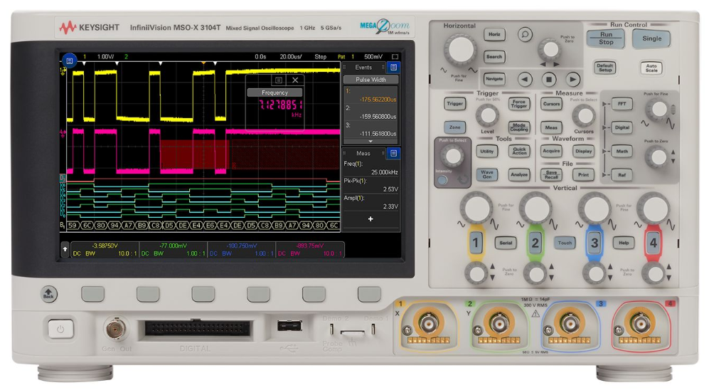This screenshot has height=390, width=709.
Task: Close the Frequency counter popup
Action: [x=295, y=80]
